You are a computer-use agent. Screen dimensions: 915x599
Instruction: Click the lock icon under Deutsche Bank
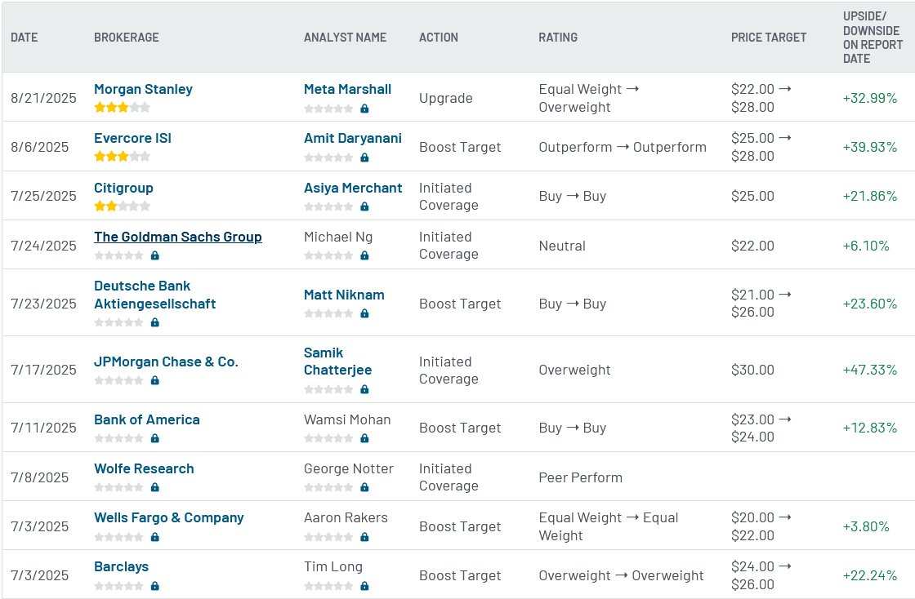pyautogui.click(x=154, y=323)
